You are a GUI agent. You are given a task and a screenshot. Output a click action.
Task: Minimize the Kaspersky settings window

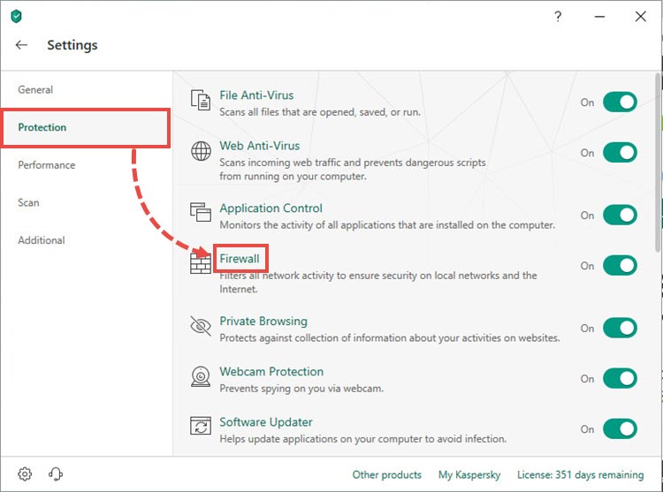599,17
